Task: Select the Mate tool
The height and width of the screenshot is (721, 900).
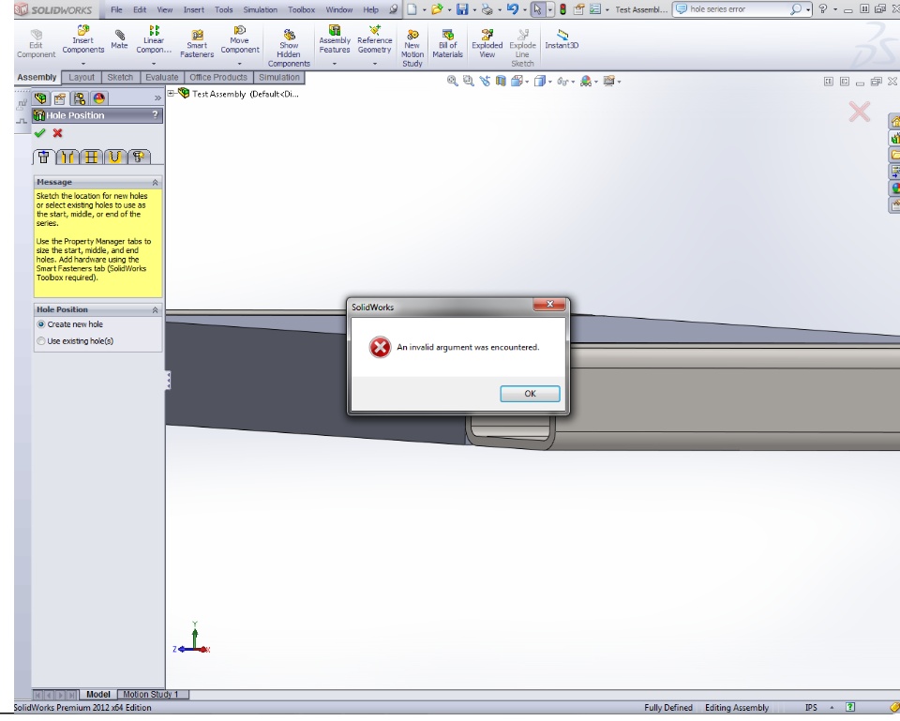Action: (x=119, y=39)
